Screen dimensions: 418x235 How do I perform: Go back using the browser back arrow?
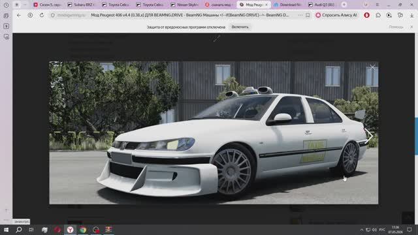click(19, 16)
